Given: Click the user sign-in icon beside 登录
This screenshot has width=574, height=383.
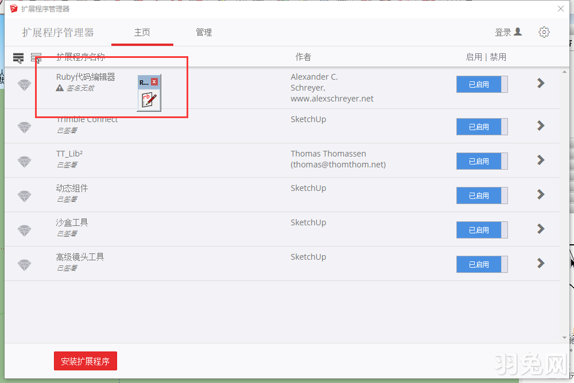Looking at the screenshot, I should click(x=518, y=32).
